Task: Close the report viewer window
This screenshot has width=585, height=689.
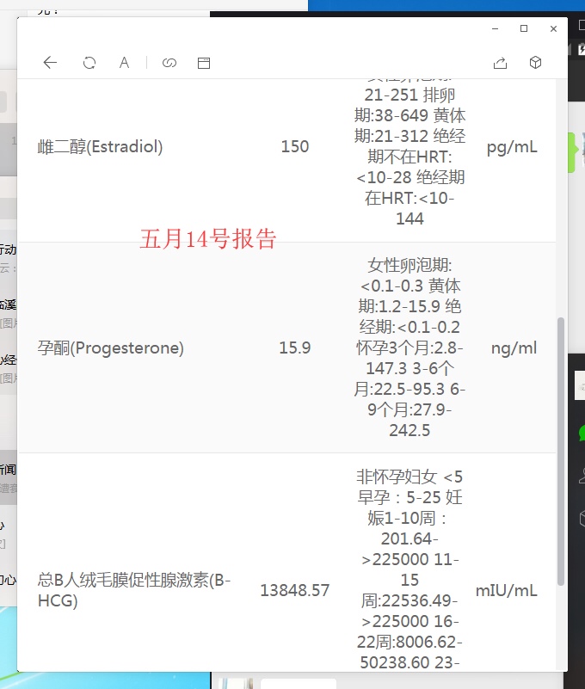Action: (x=553, y=28)
